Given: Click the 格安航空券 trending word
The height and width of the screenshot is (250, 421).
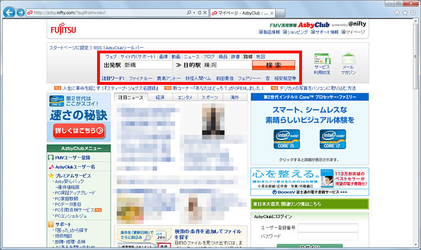Looking at the screenshot, I should click(285, 78).
